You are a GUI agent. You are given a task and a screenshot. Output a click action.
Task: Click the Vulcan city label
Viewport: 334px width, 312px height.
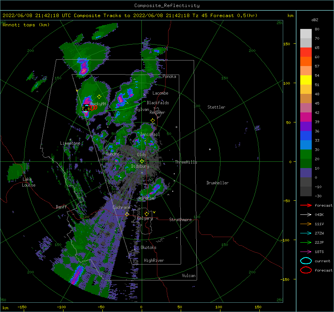point(189,276)
